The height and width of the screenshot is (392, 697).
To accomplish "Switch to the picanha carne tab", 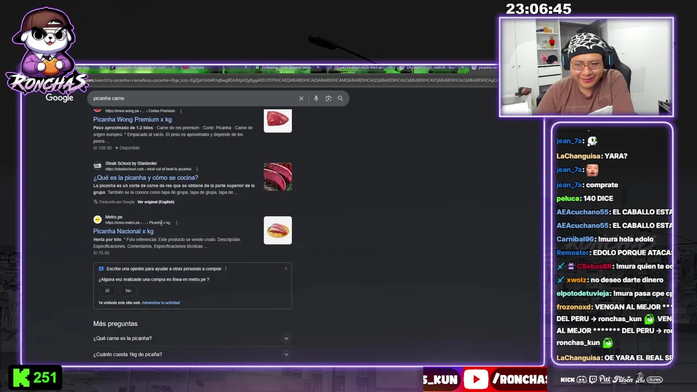I will 484,68.
